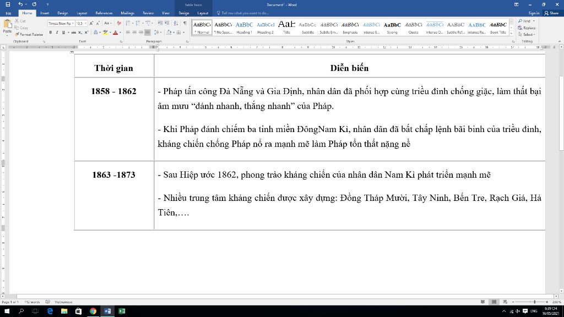
Task: Click the word count in status bar
Action: [32, 302]
